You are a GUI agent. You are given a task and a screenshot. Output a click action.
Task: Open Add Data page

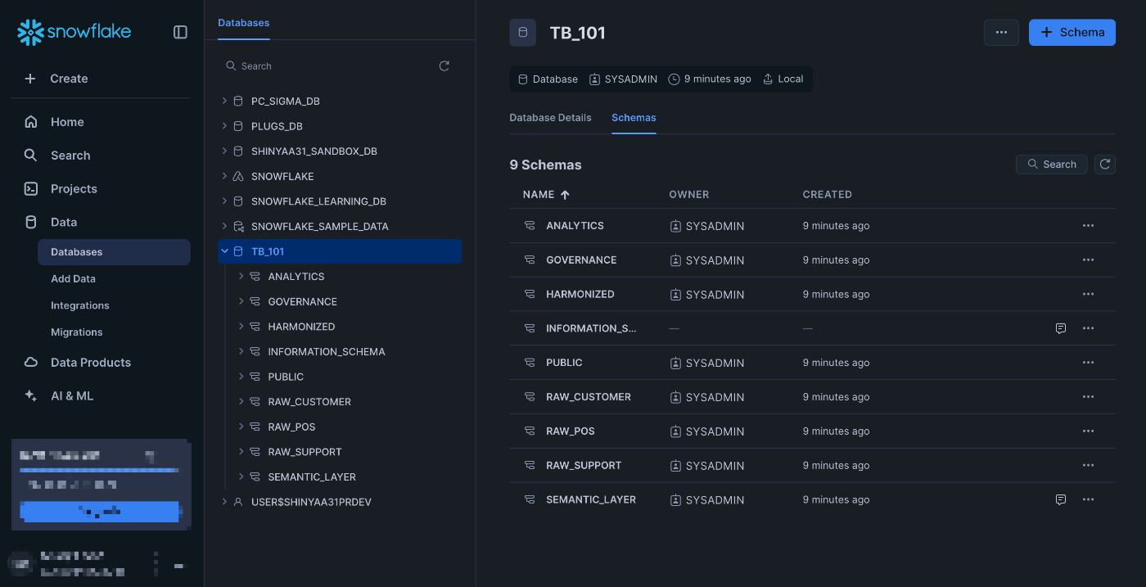[73, 279]
